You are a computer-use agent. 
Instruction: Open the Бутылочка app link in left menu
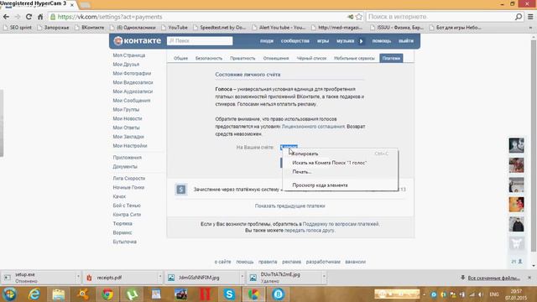pyautogui.click(x=125, y=242)
